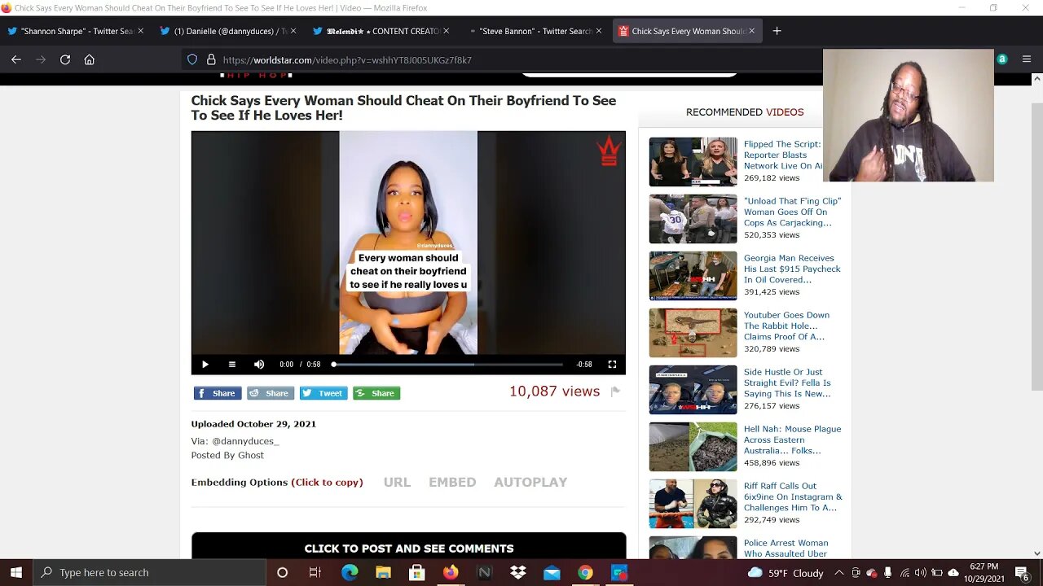The image size is (1043, 586).
Task: Play the video
Action: (x=205, y=365)
